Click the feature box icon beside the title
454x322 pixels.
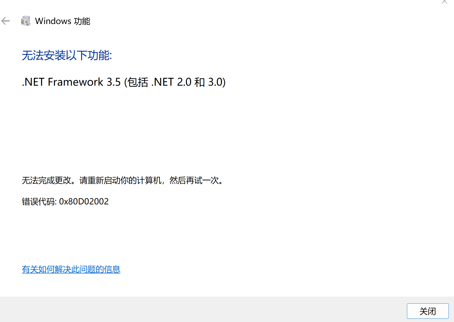coord(26,21)
